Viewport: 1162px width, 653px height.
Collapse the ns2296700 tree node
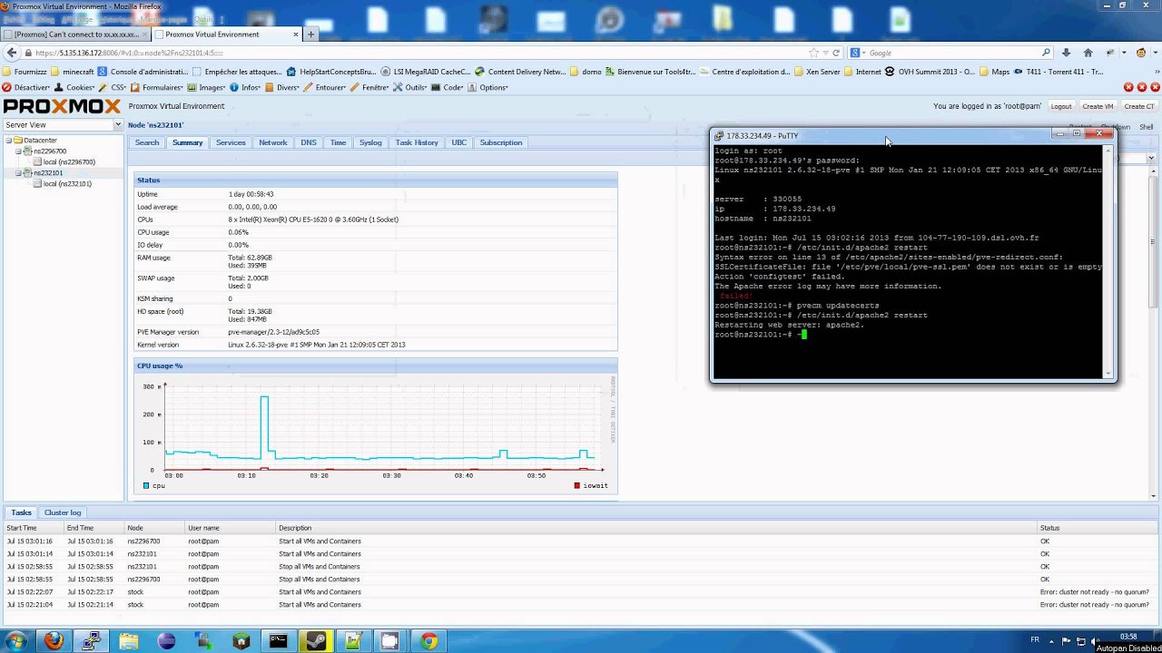(x=18, y=151)
